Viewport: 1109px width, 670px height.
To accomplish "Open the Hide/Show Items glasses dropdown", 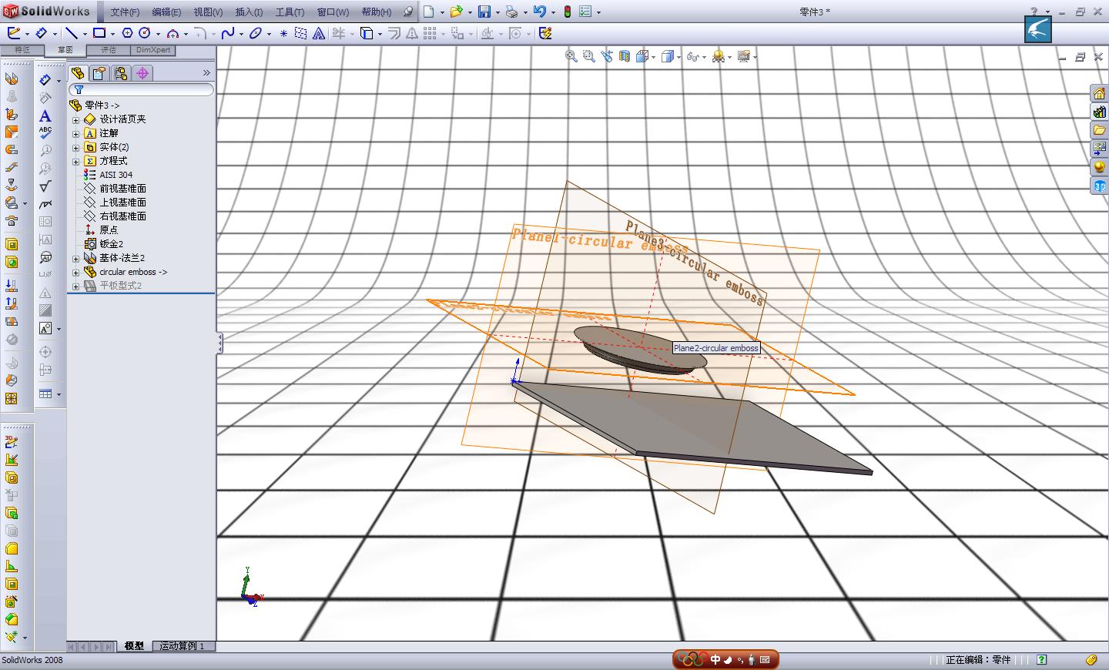I will (704, 57).
